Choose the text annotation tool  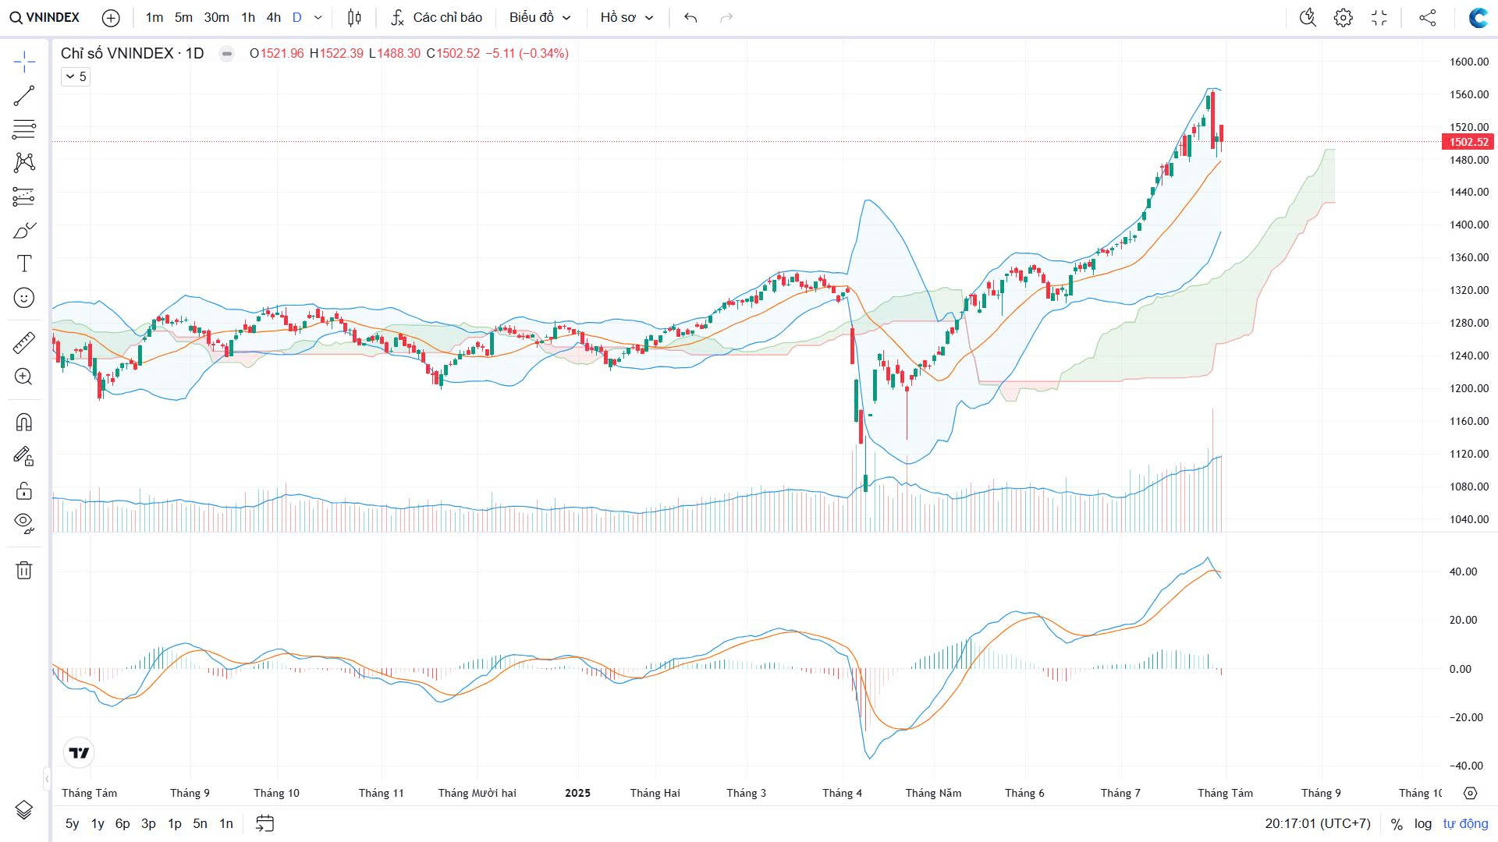pyautogui.click(x=24, y=264)
